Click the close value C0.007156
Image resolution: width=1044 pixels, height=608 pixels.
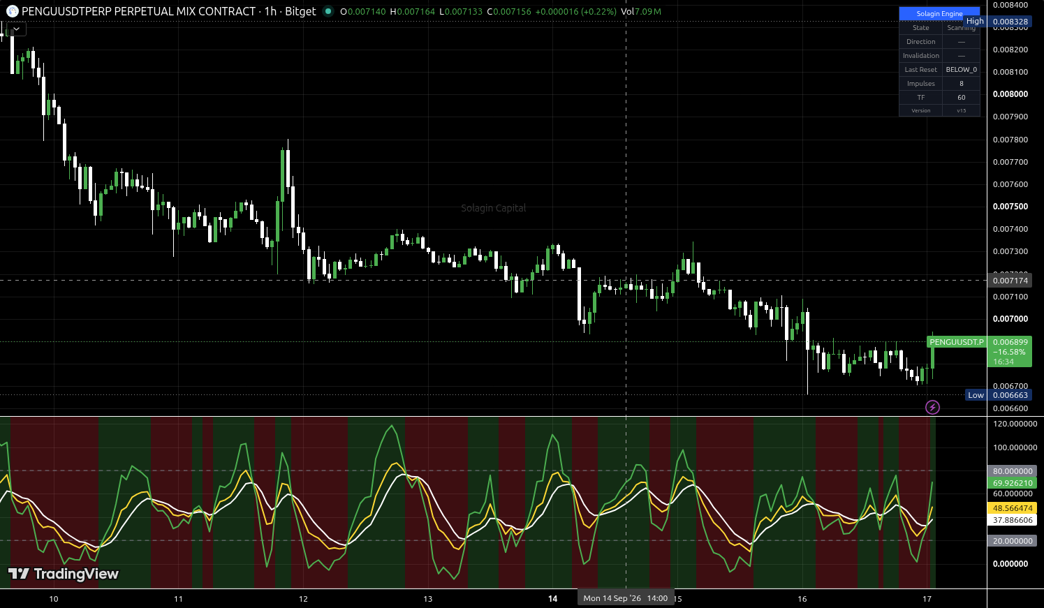[509, 11]
